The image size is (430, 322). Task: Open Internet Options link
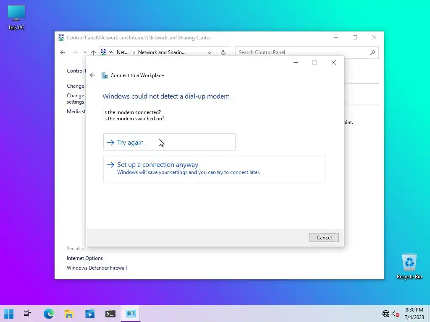(x=85, y=258)
